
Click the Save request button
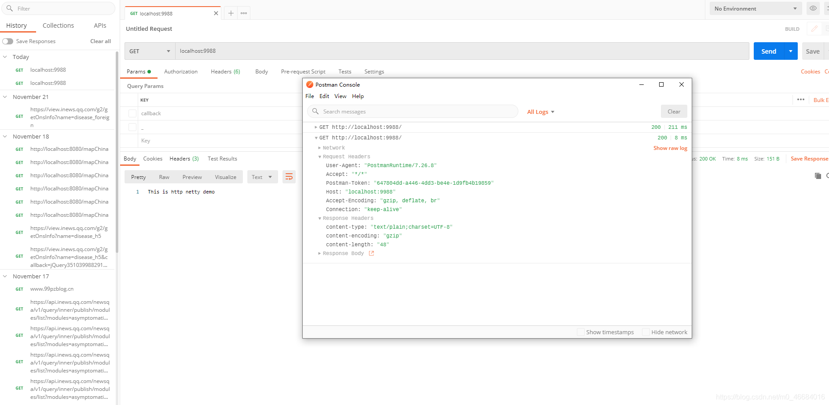tap(813, 51)
